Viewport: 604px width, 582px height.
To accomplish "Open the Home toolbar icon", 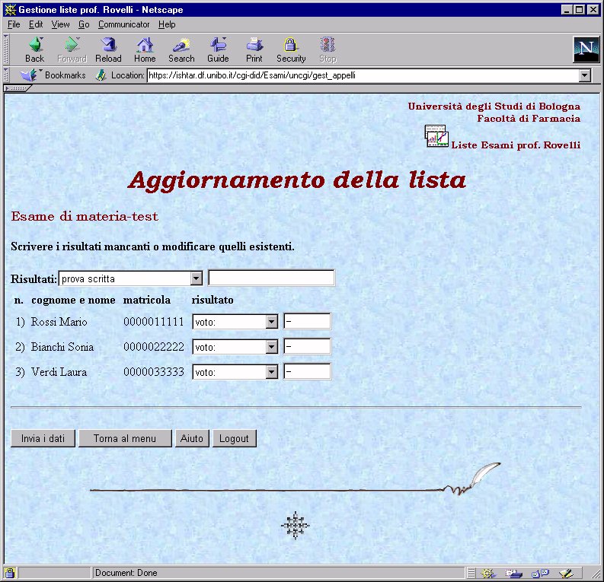I will pyautogui.click(x=145, y=50).
